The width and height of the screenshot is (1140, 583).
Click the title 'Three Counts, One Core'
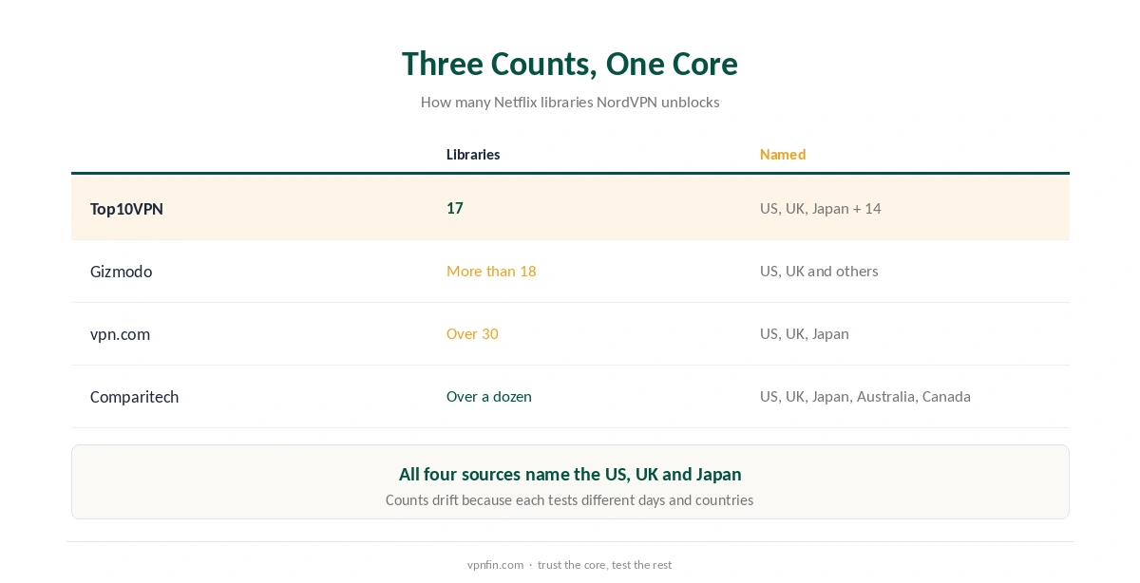click(x=570, y=64)
